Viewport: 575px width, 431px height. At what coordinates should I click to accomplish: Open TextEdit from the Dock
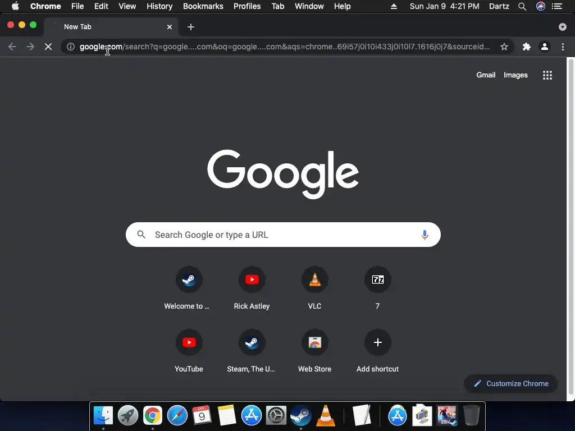pyautogui.click(x=362, y=416)
